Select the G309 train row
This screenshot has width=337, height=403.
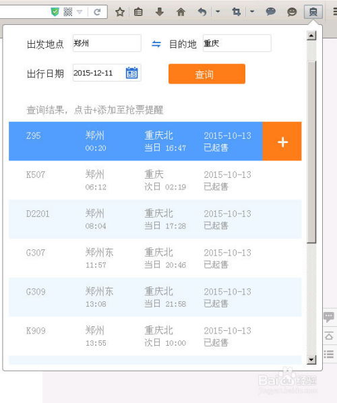pos(155,297)
